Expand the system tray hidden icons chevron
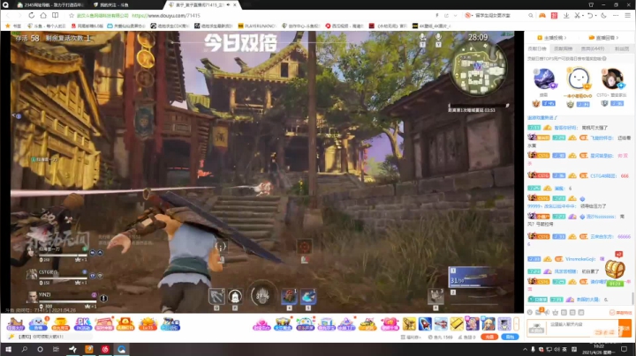This screenshot has height=356, width=636. point(525,349)
